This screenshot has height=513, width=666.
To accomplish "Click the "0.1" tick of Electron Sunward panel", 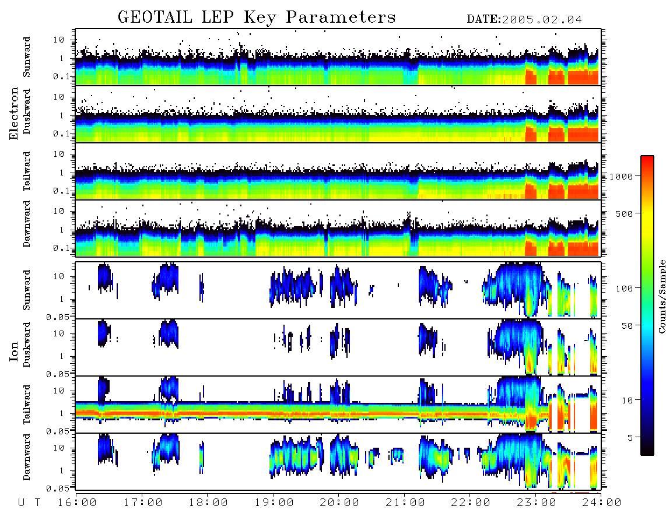I will pos(62,76).
